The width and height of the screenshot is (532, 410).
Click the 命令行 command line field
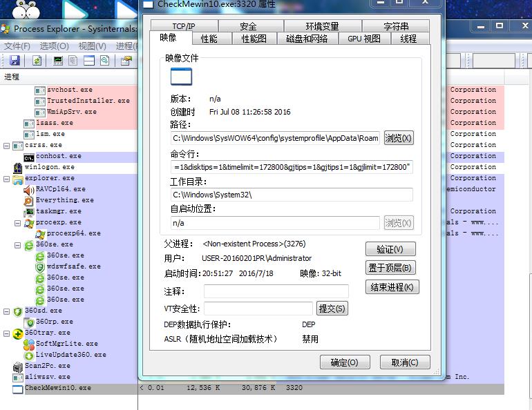[x=292, y=167]
